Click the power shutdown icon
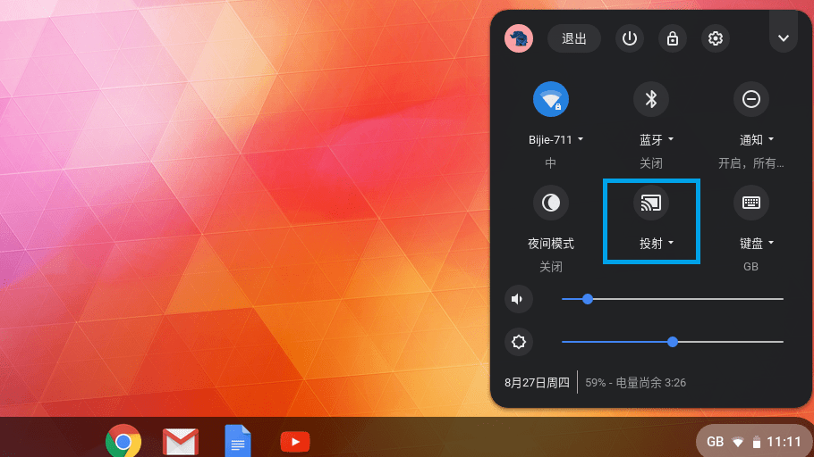 629,38
